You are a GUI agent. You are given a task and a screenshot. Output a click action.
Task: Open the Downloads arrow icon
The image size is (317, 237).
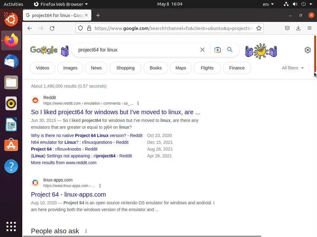298,28
